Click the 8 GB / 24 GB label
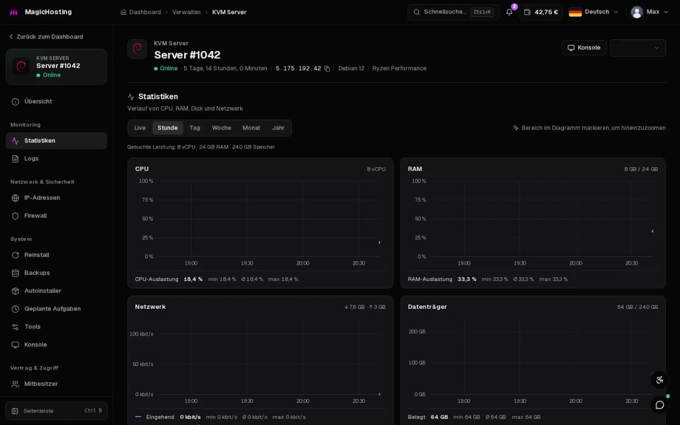 (641, 169)
